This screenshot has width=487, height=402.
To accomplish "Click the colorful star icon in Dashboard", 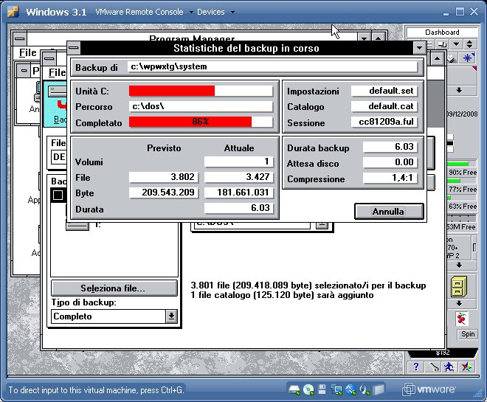I will click(x=466, y=367).
